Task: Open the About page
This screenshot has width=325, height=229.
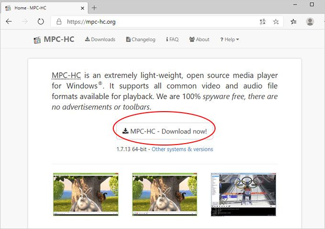Action: [x=199, y=39]
